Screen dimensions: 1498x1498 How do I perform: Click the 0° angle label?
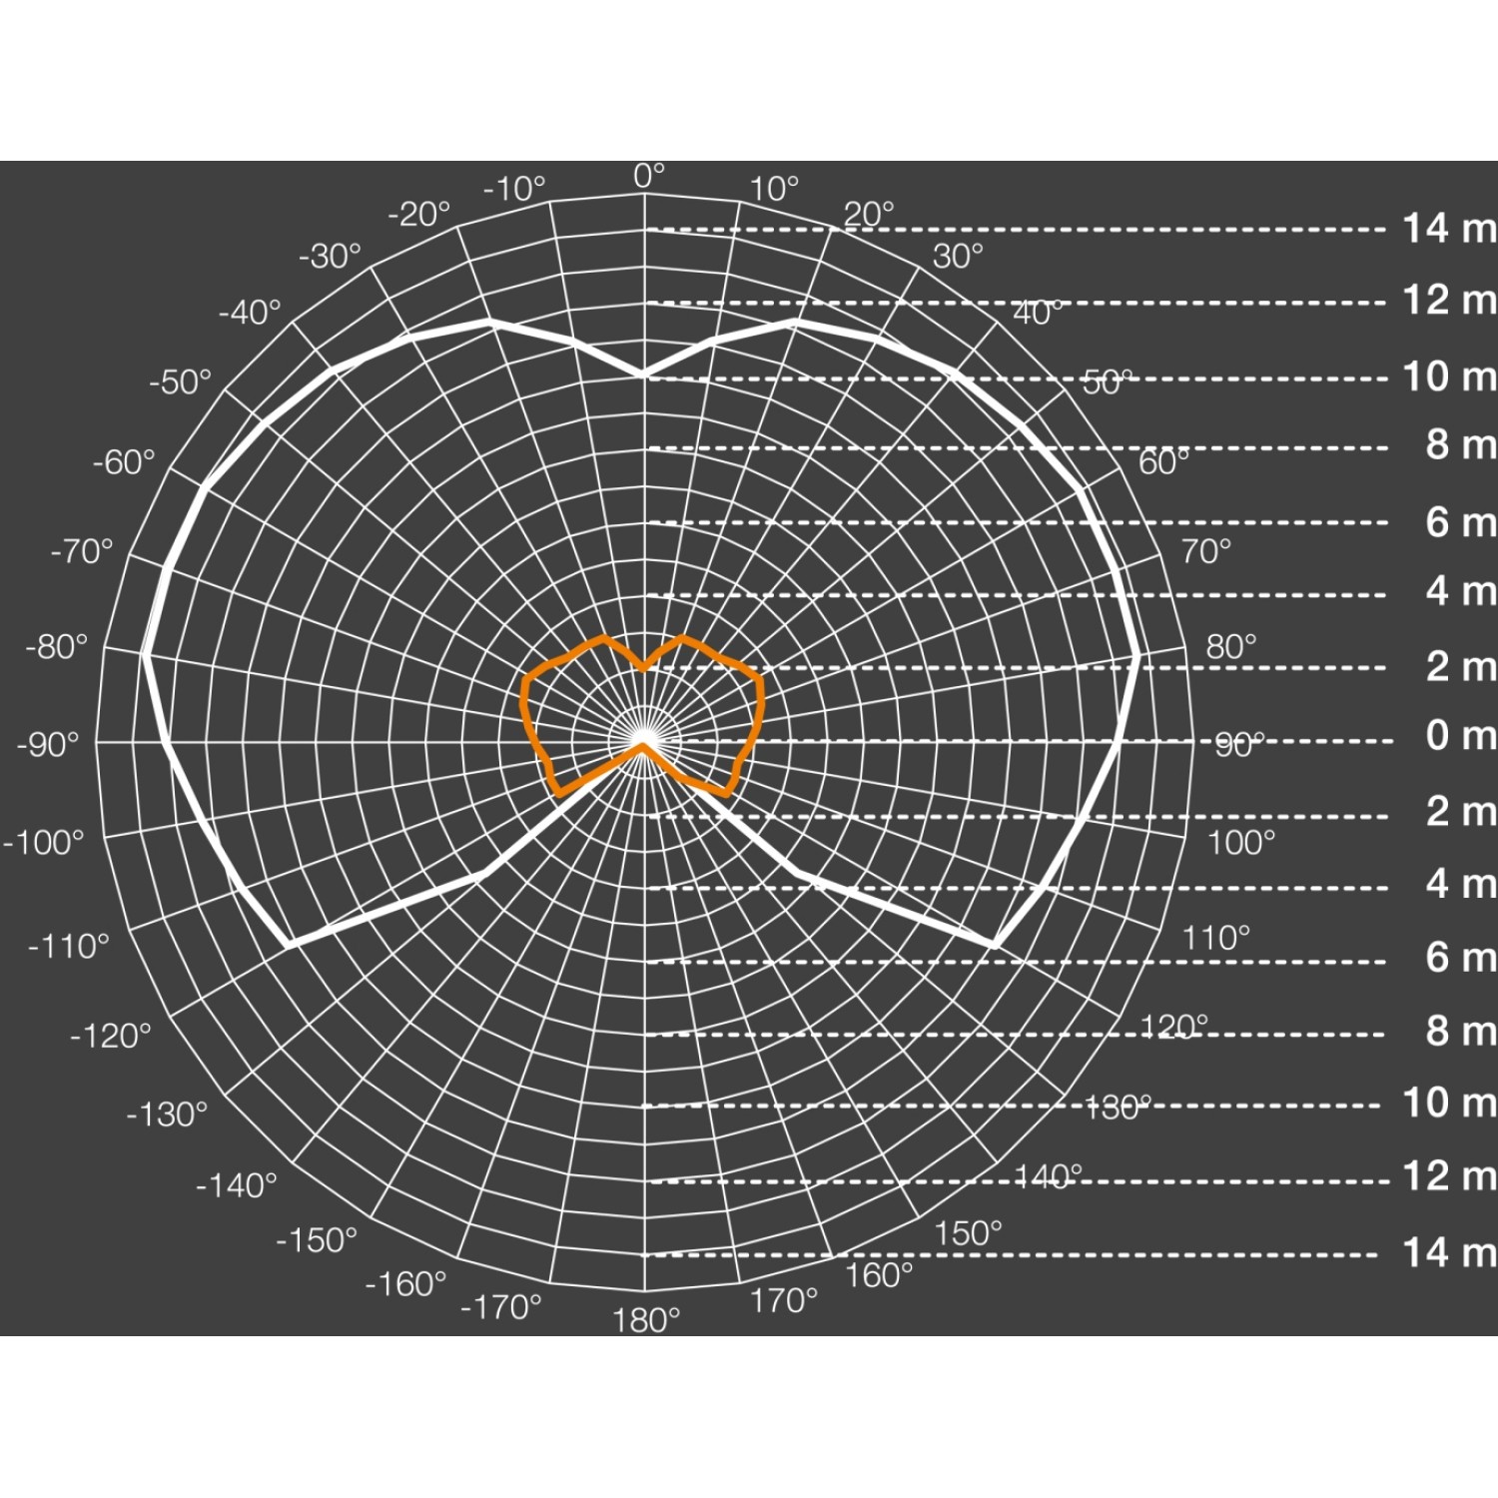(648, 176)
